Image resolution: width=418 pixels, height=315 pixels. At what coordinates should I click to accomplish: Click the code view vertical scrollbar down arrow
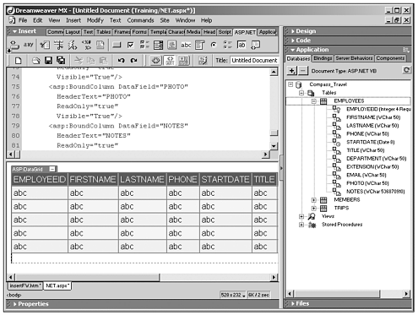tap(274, 146)
